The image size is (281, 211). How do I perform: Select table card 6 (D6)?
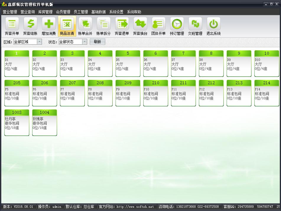pos(155,64)
